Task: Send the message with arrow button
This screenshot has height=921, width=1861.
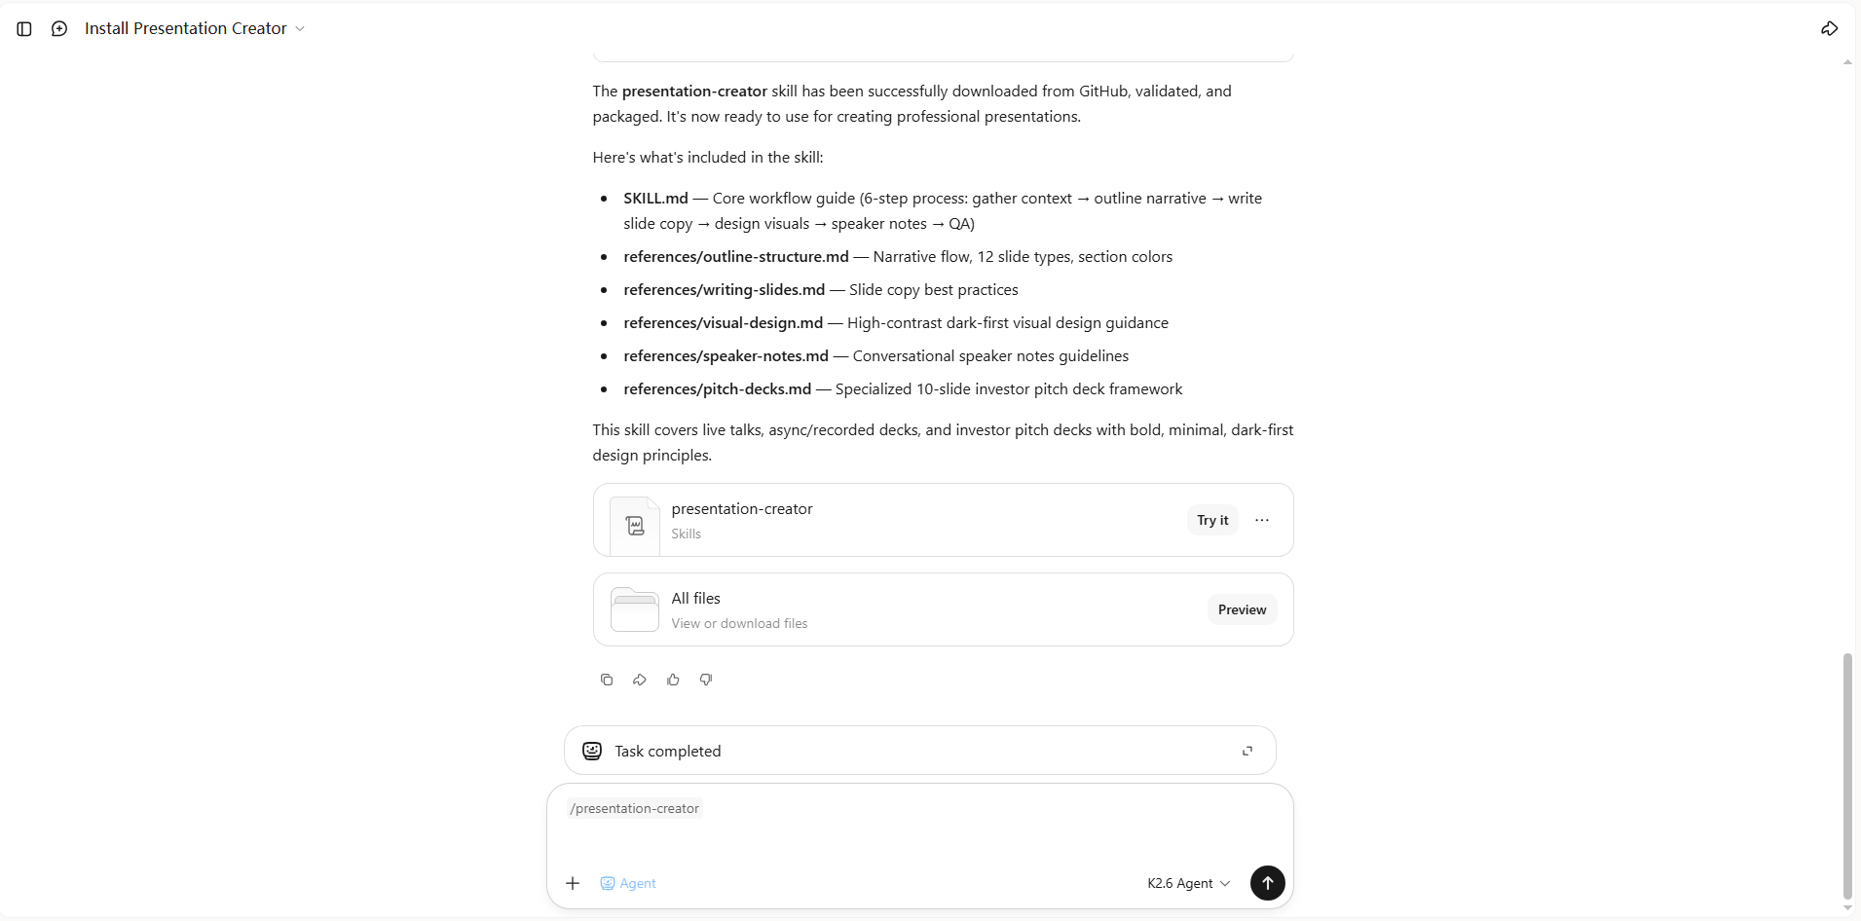Action: (x=1267, y=883)
